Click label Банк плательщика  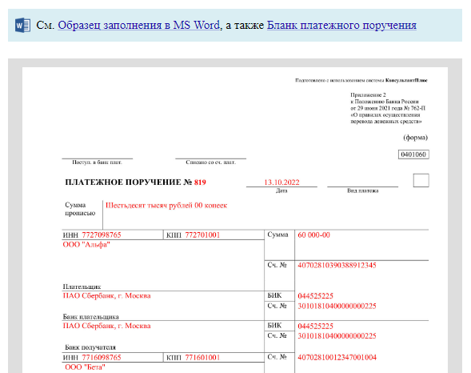click(90, 317)
